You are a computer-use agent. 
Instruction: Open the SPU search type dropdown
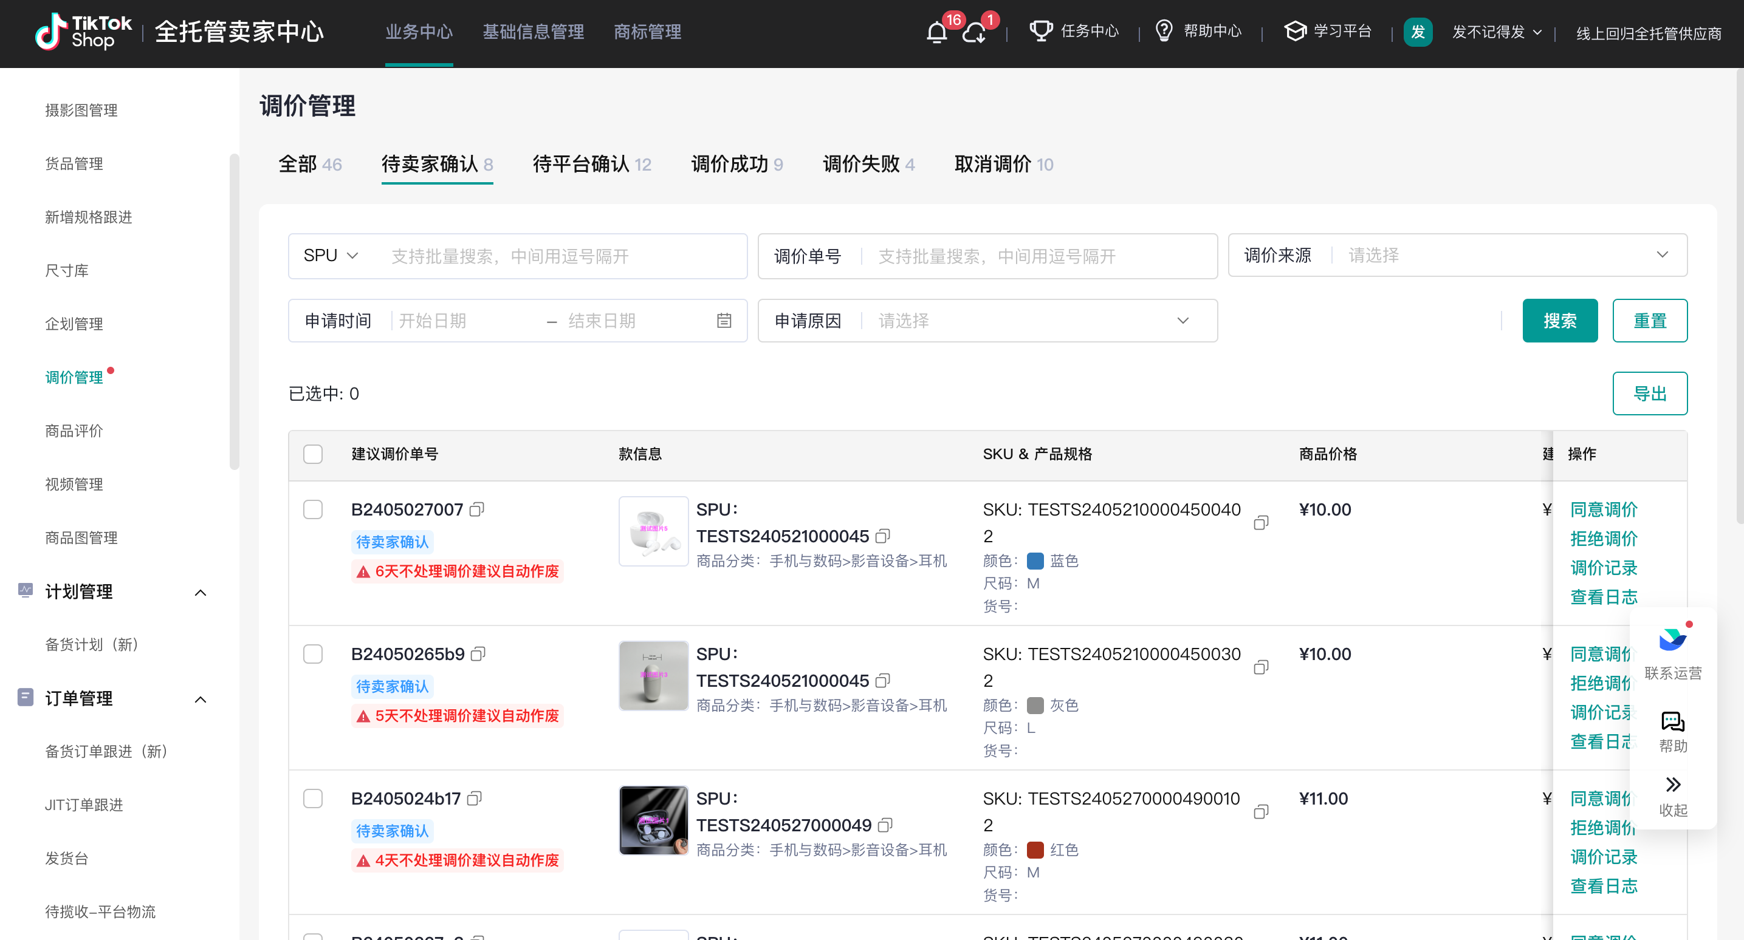(x=331, y=256)
